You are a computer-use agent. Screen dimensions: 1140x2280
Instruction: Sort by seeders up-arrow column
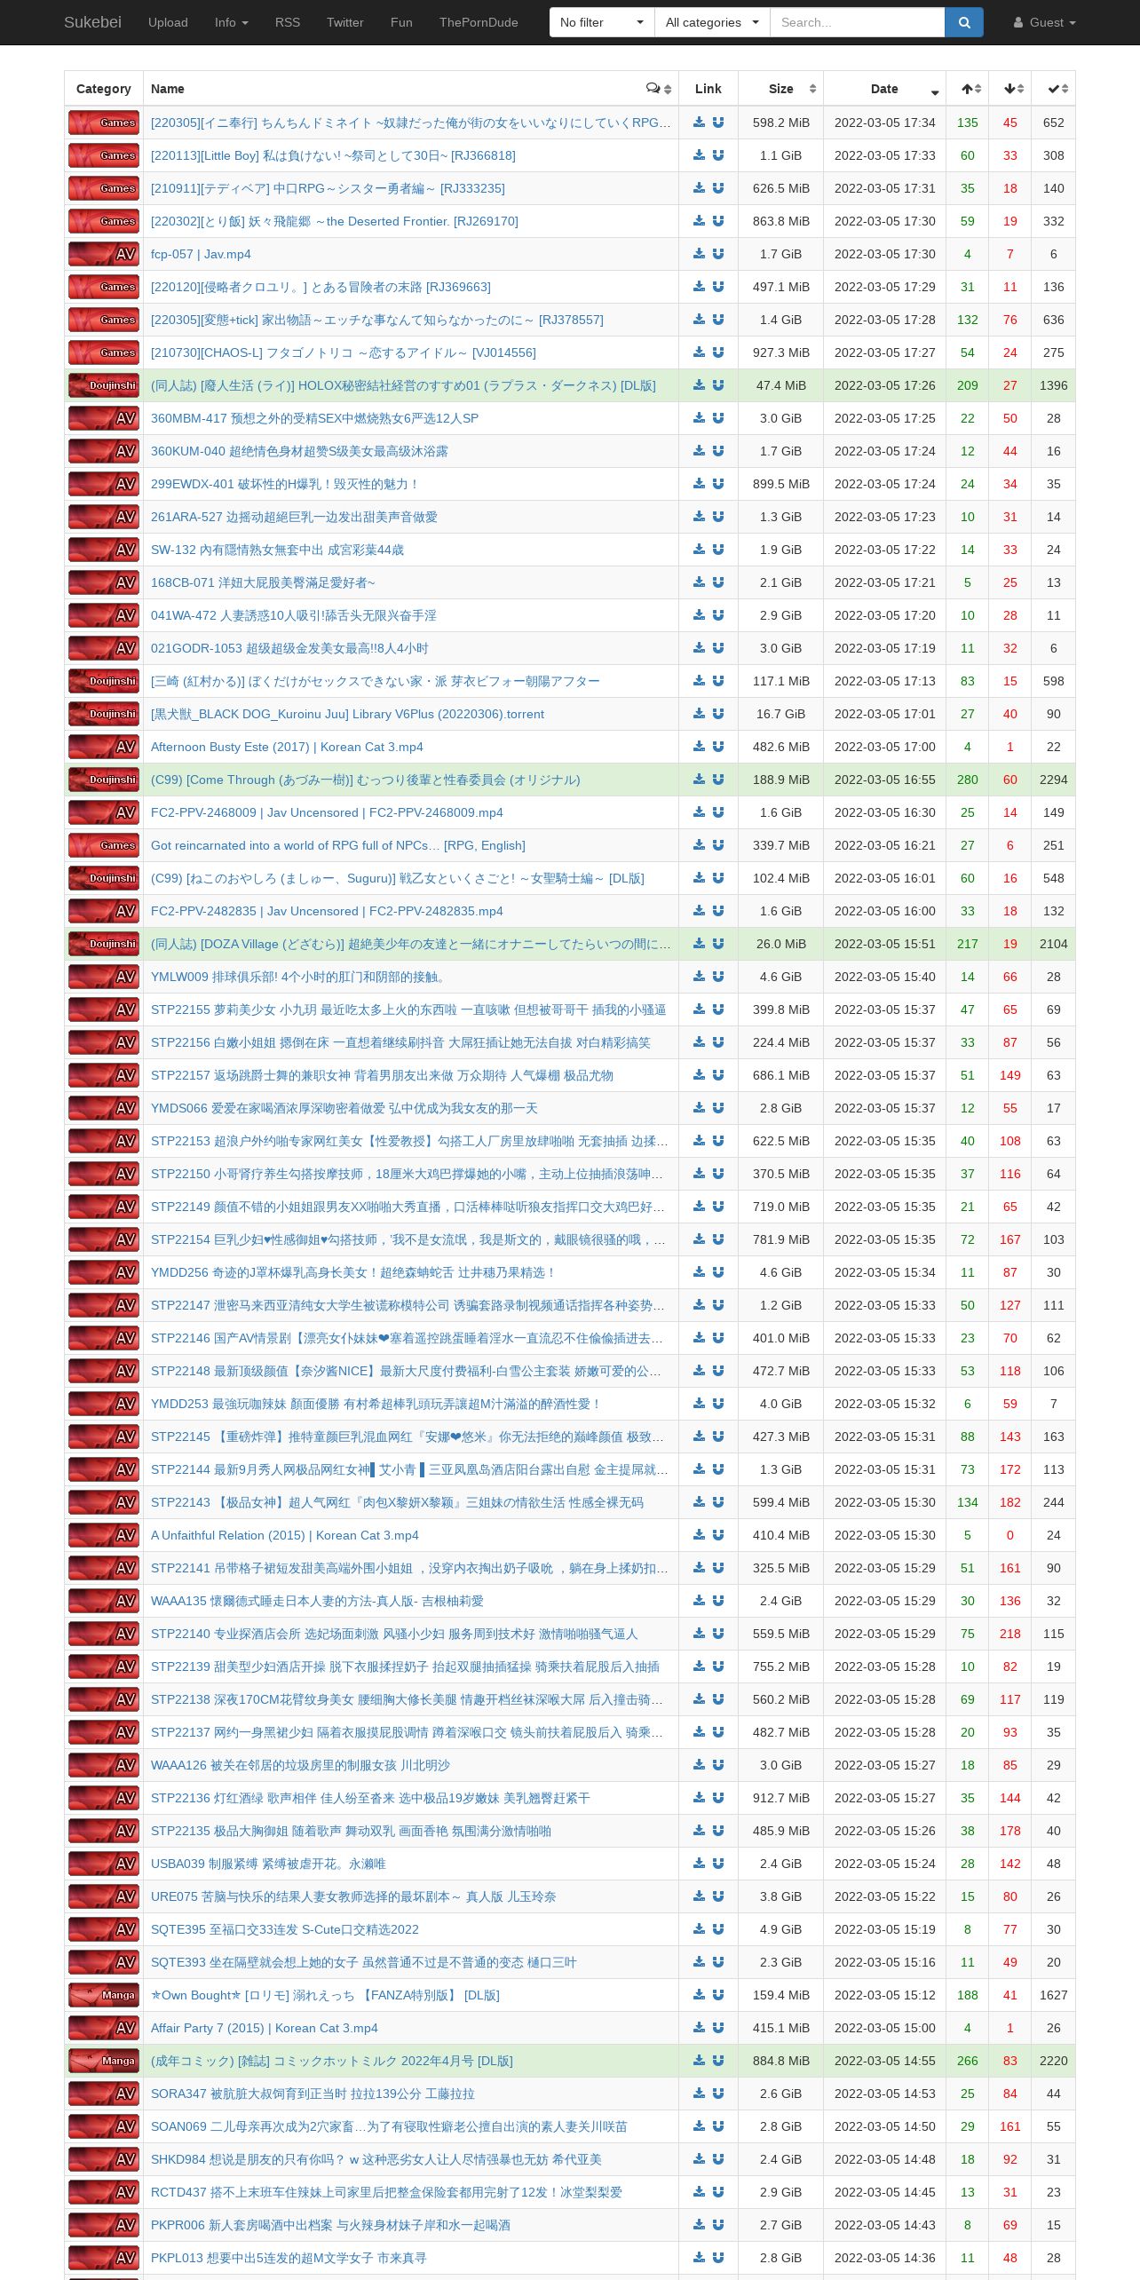(x=968, y=89)
